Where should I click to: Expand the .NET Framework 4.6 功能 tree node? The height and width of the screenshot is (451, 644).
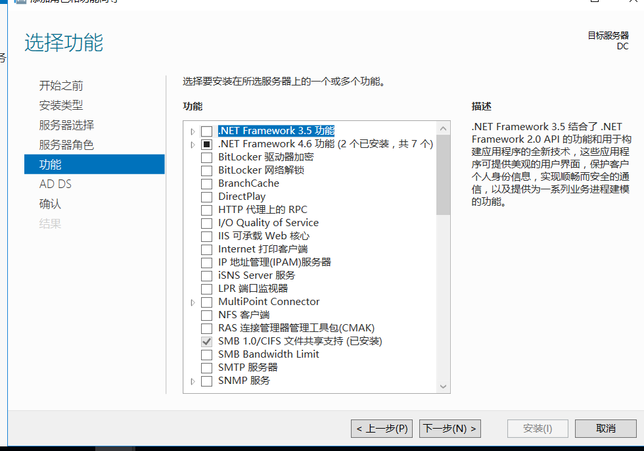(193, 144)
